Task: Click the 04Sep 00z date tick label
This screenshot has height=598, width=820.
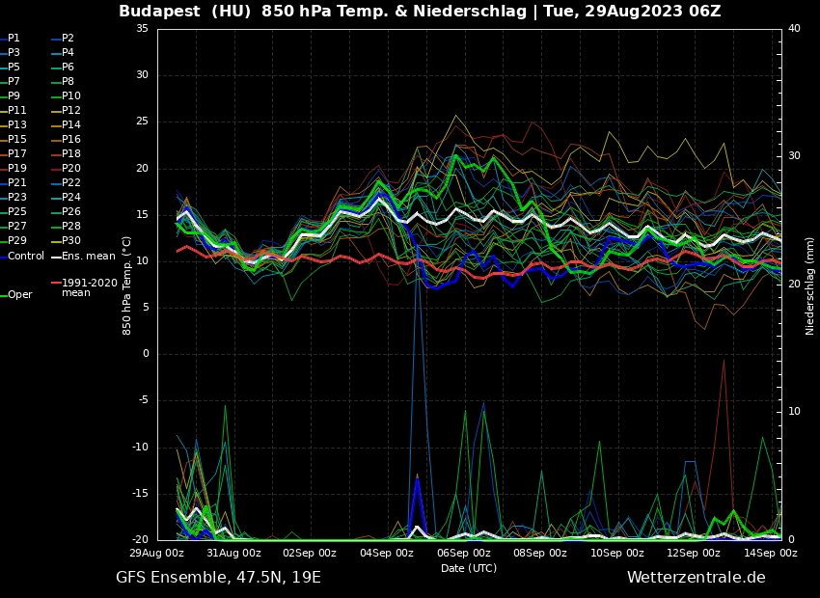Action: pyautogui.click(x=387, y=554)
